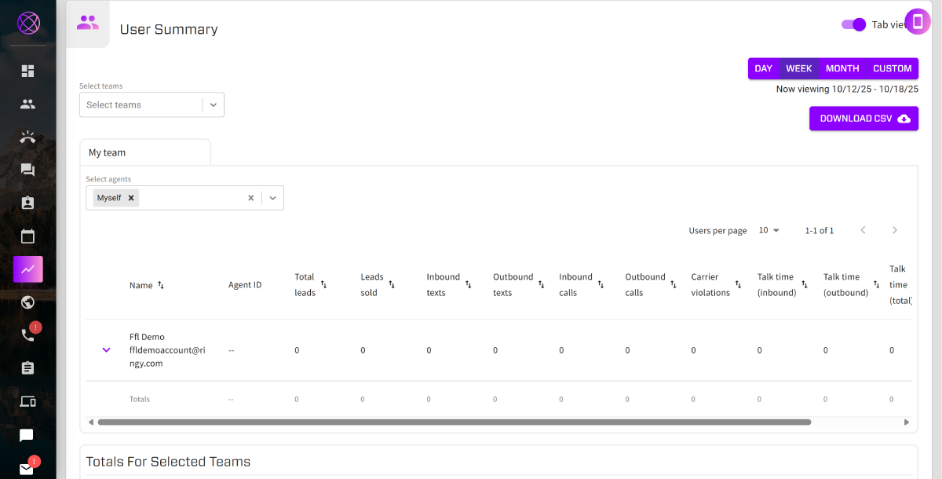Select the teams/users icon in the sidebar
Screen dimensions: 942x479
pos(27,103)
